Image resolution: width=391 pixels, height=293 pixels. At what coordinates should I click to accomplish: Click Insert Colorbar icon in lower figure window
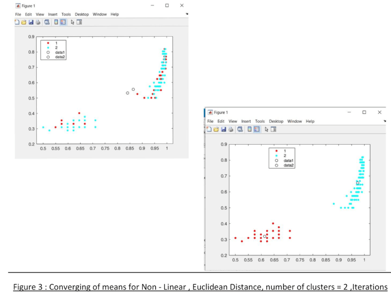pyautogui.click(x=249, y=129)
